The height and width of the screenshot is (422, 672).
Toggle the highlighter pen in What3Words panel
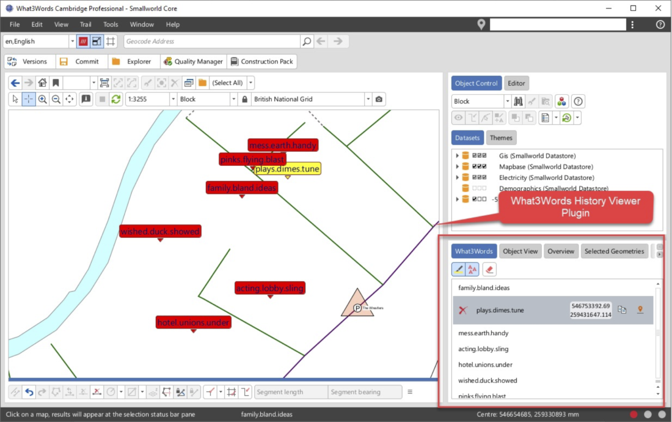[459, 269]
